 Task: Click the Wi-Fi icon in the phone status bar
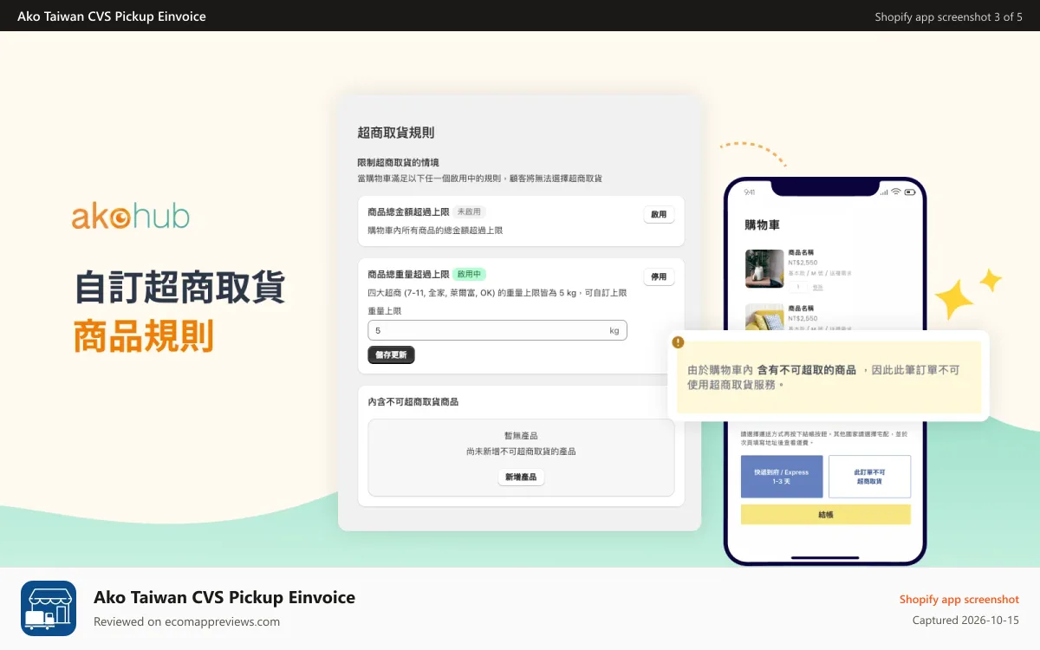[895, 192]
